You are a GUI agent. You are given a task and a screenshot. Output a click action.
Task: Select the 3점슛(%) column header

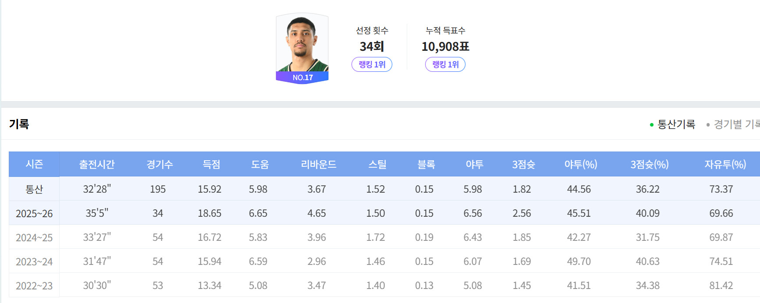tap(650, 164)
